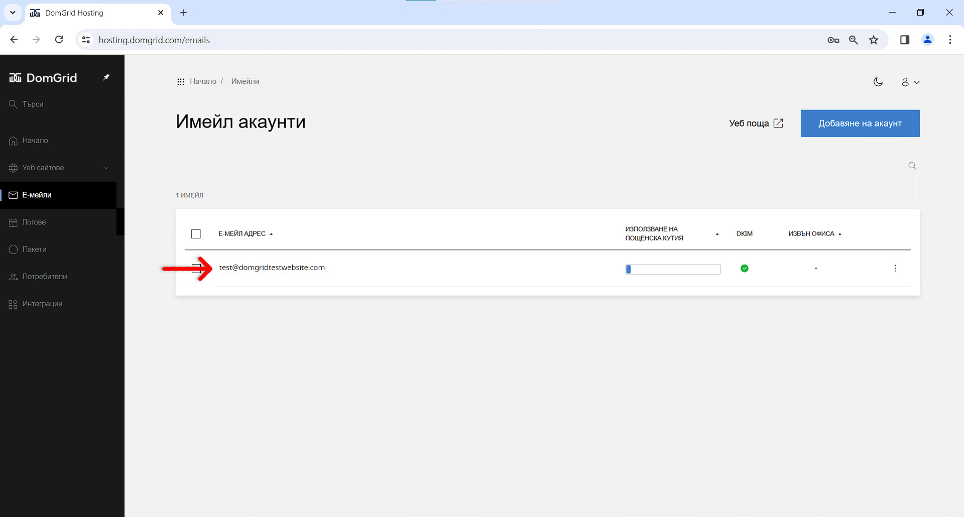Go to Начало breadcrumb link

[203, 81]
